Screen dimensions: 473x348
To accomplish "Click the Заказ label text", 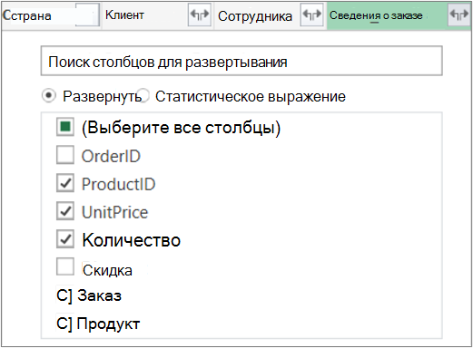I will click(100, 295).
